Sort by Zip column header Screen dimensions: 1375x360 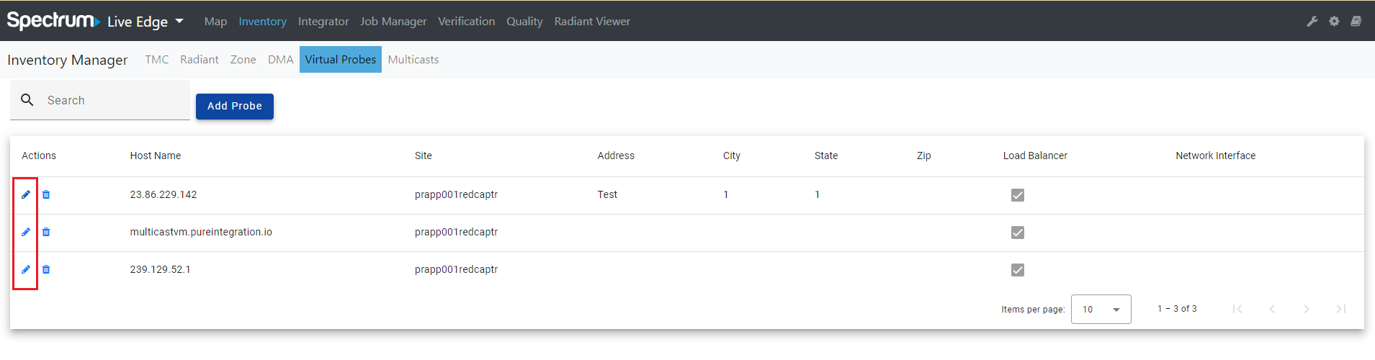coord(924,156)
